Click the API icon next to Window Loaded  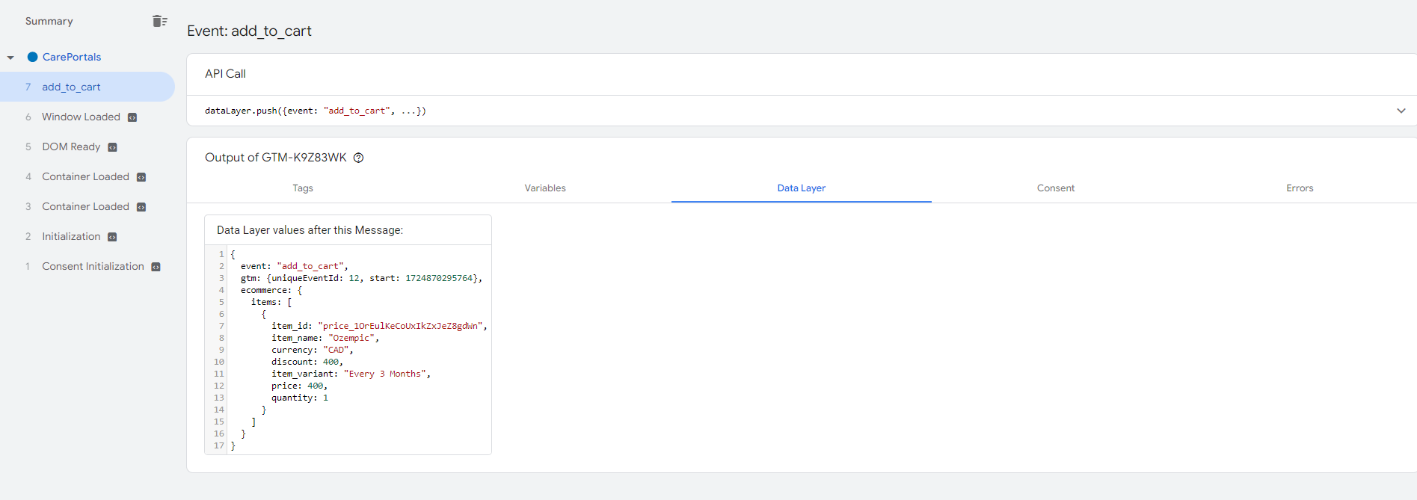click(132, 117)
